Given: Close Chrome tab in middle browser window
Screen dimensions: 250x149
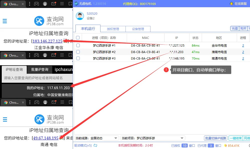Looking at the screenshot, I should [23, 55].
